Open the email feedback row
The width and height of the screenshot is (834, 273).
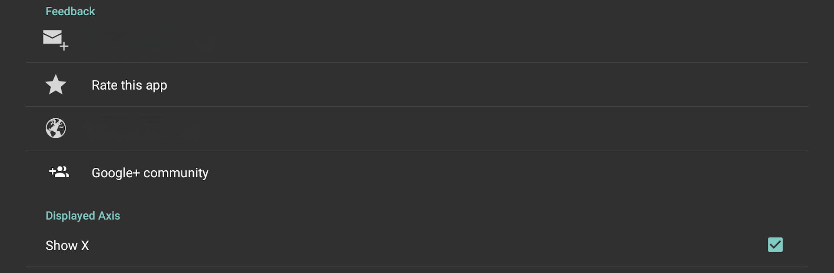tap(417, 41)
